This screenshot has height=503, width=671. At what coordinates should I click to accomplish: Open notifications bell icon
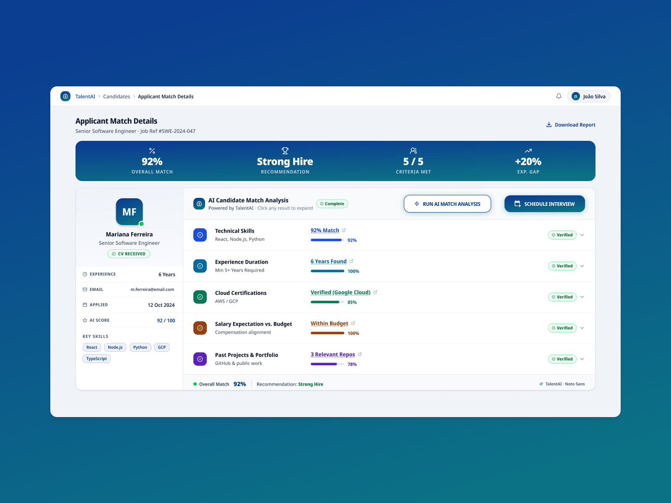coord(559,96)
